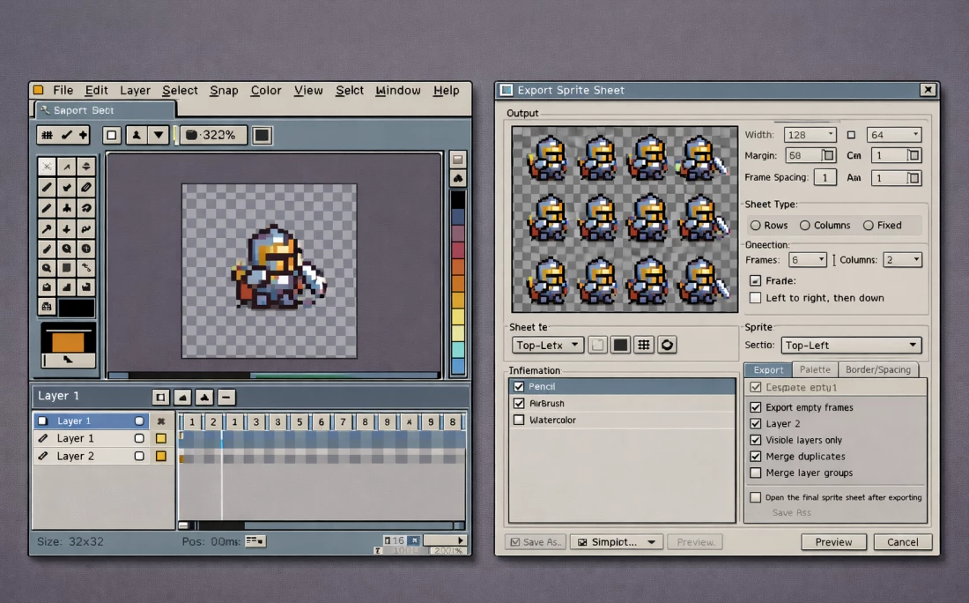The image size is (969, 603).
Task: Select the Columns sheet type radio button
Action: 805,226
